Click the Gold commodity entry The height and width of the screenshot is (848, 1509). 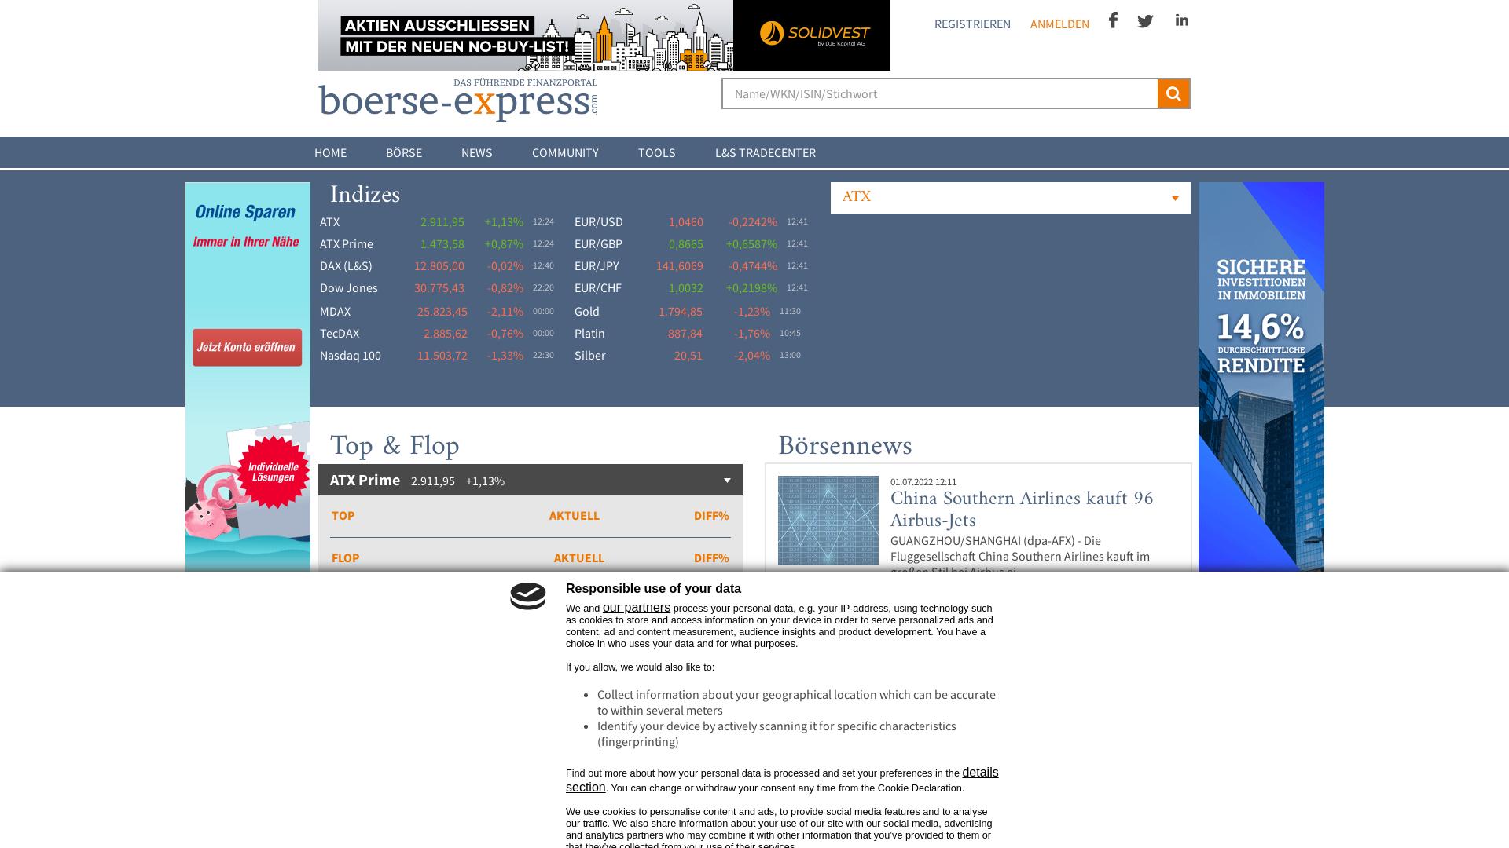pyautogui.click(x=587, y=312)
